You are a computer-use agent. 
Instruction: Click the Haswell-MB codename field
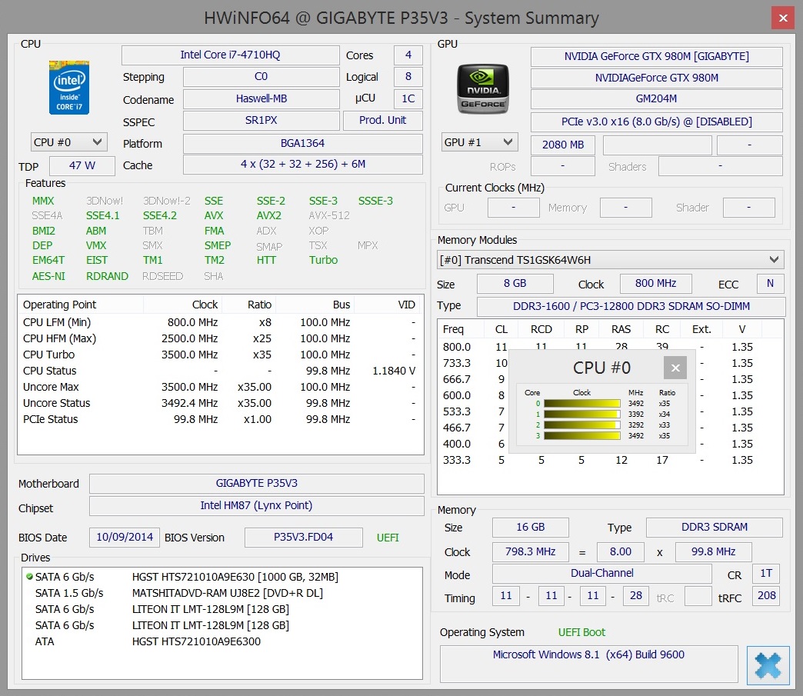click(262, 99)
